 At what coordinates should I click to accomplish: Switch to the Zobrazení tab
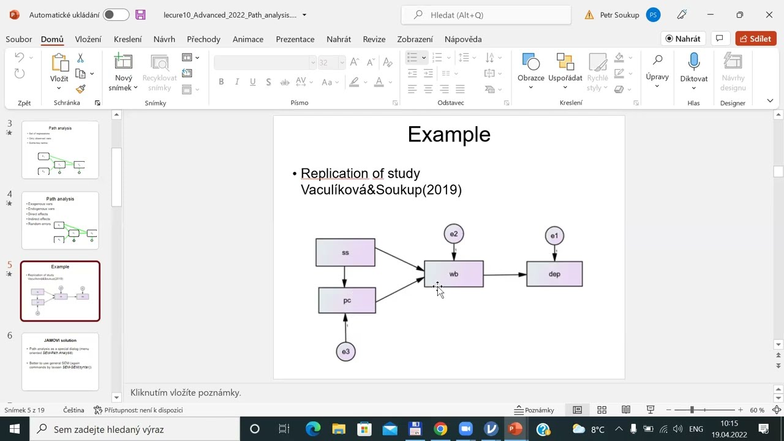[x=415, y=39]
